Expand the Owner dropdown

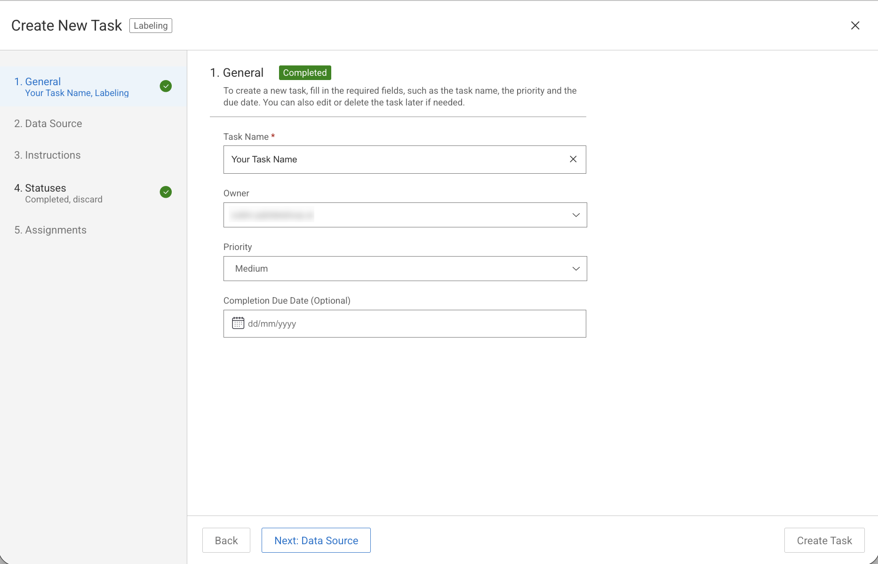click(405, 215)
